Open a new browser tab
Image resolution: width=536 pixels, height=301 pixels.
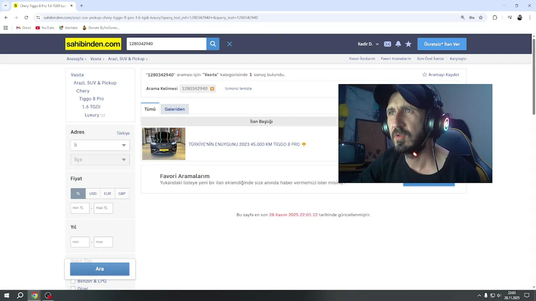click(81, 6)
